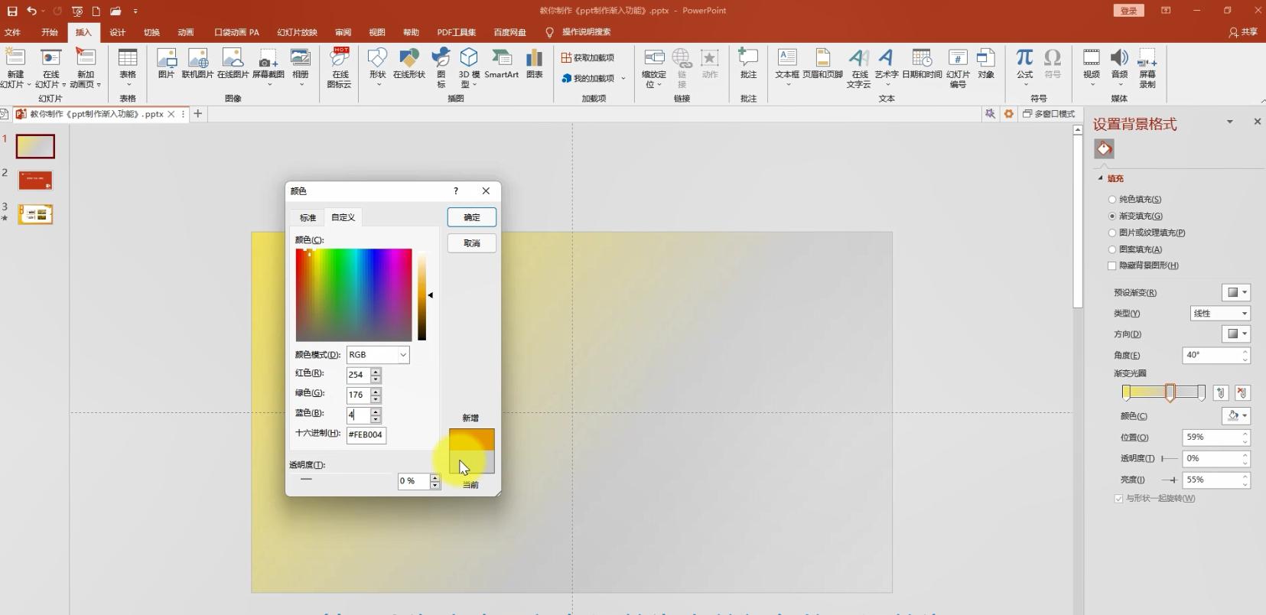
Task: Select the 图片或纹理填充 radio option
Action: [1112, 233]
